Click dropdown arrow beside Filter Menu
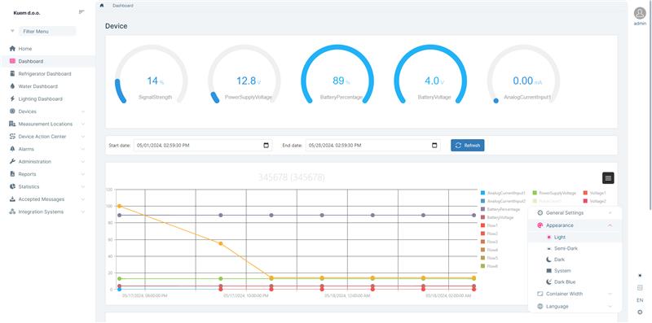Viewport: 652px width, 323px height. point(12,31)
